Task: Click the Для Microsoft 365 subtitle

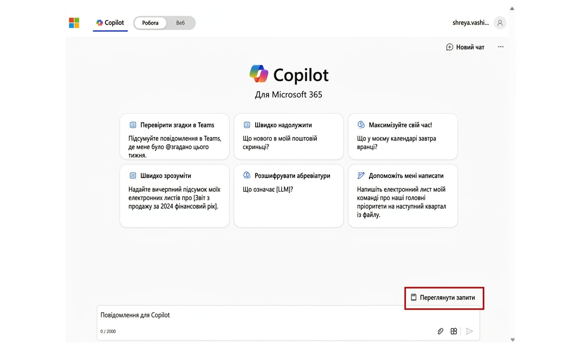Action: (x=288, y=95)
